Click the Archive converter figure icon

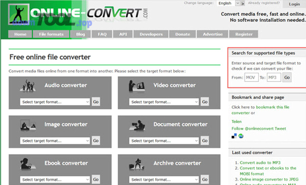tap(137, 164)
